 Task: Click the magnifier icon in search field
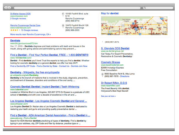[x=145, y=8]
